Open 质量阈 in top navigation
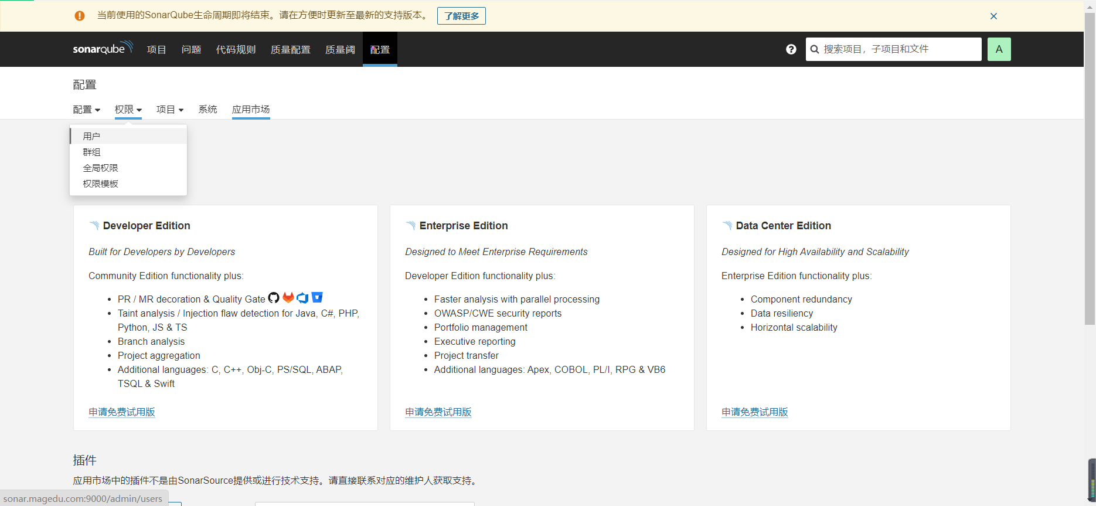This screenshot has height=506, width=1096. coord(340,49)
